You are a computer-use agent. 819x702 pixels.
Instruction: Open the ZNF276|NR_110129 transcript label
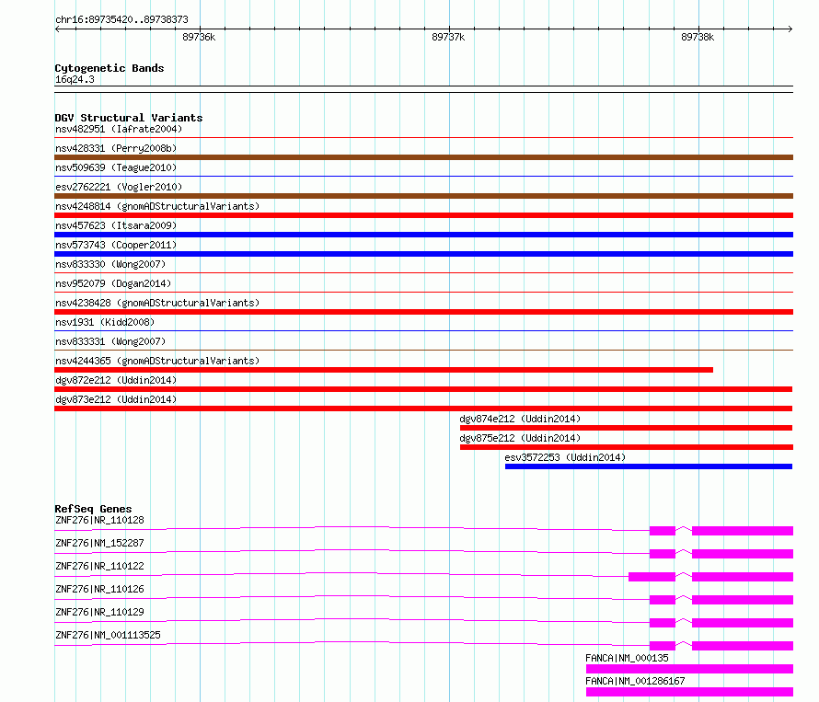point(99,612)
